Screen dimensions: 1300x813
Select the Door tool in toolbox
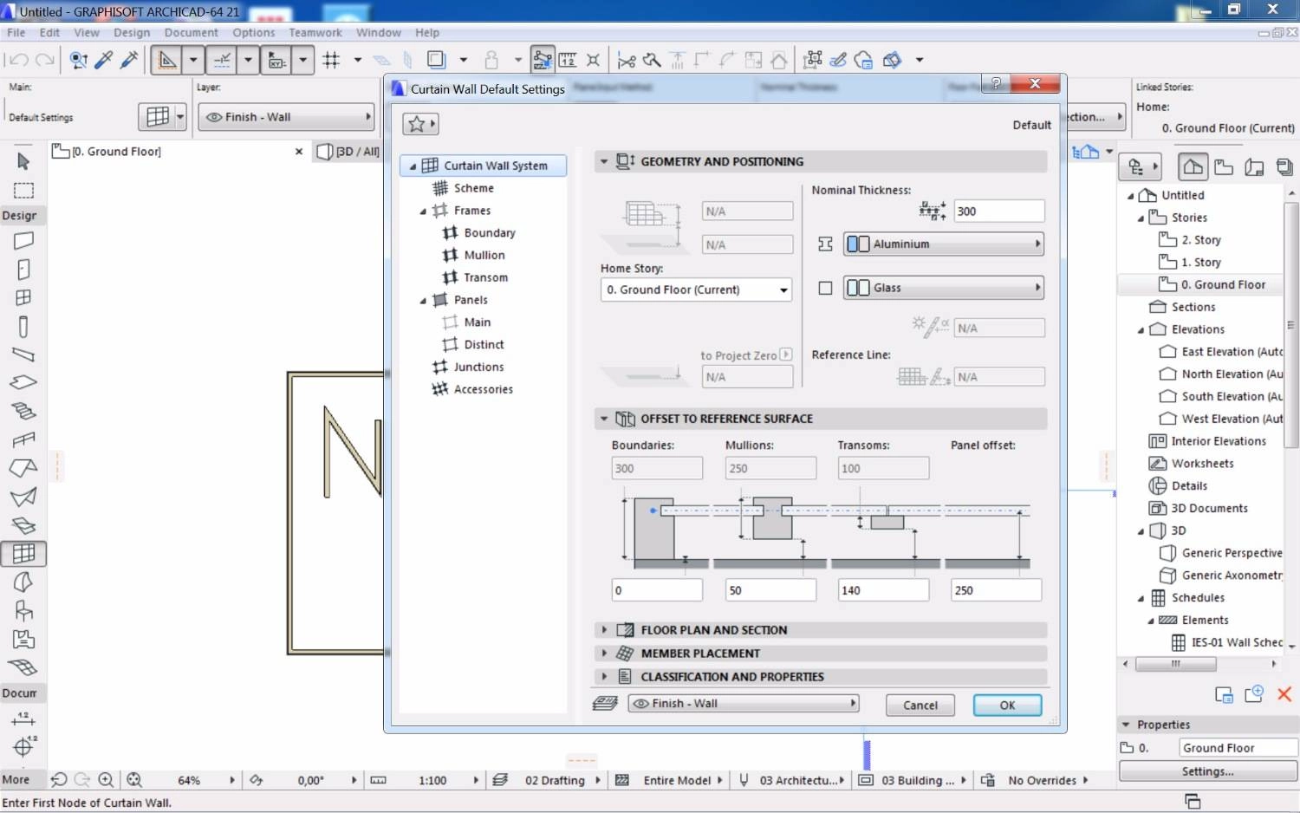pyautogui.click(x=23, y=270)
